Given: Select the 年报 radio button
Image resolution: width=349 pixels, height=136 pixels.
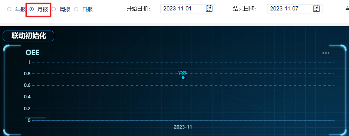Looking at the screenshot, I should (x=9, y=9).
